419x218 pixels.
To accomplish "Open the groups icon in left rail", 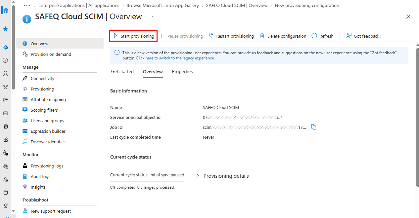I will (5, 87).
